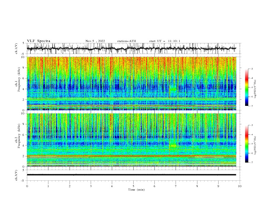This screenshot has width=270, height=209.
Task: Click time axis tick label "8"
Action: [197, 186]
